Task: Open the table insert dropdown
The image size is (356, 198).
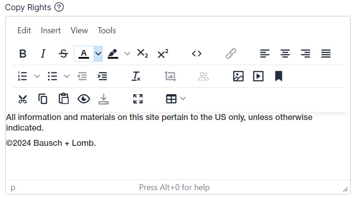Action: click(183, 99)
